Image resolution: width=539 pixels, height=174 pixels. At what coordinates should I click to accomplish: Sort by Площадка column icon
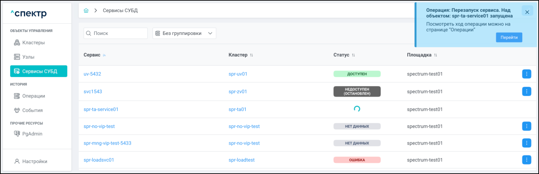(435, 55)
